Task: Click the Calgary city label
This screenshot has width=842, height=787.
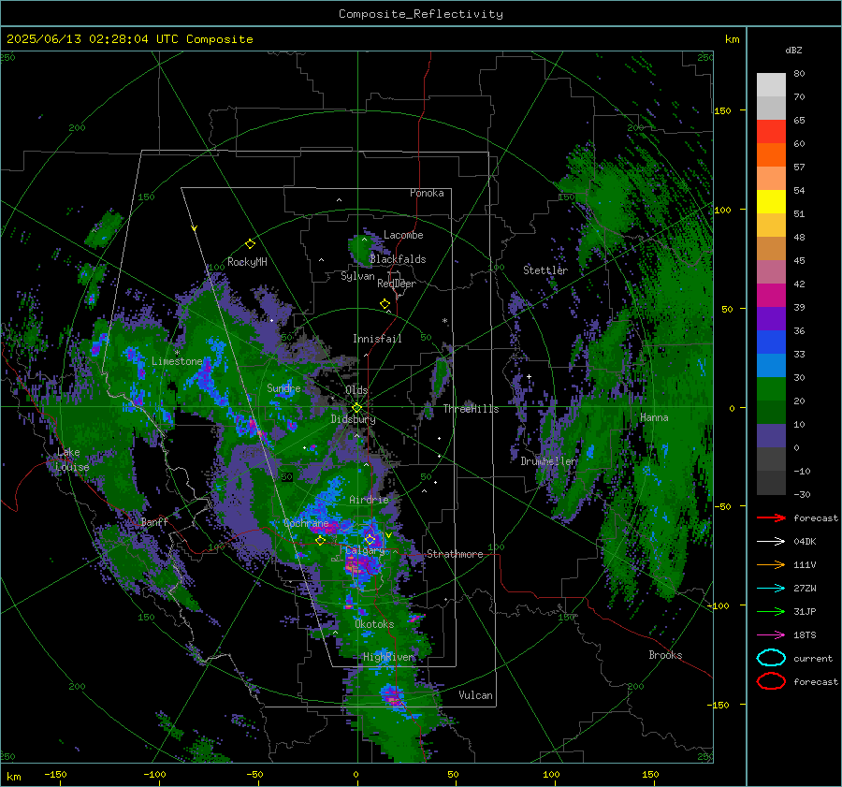Action: tap(365, 550)
